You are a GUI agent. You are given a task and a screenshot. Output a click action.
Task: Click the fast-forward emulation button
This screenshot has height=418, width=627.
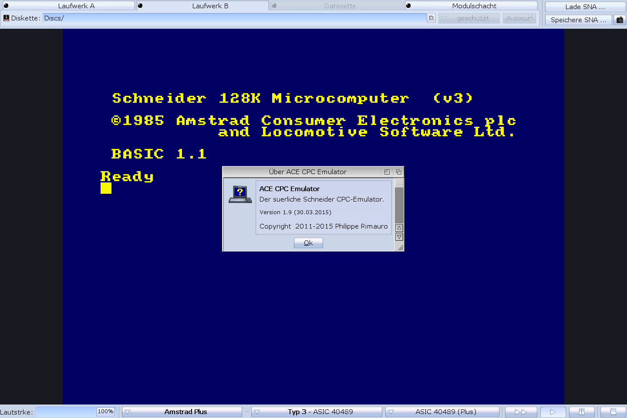pos(521,411)
